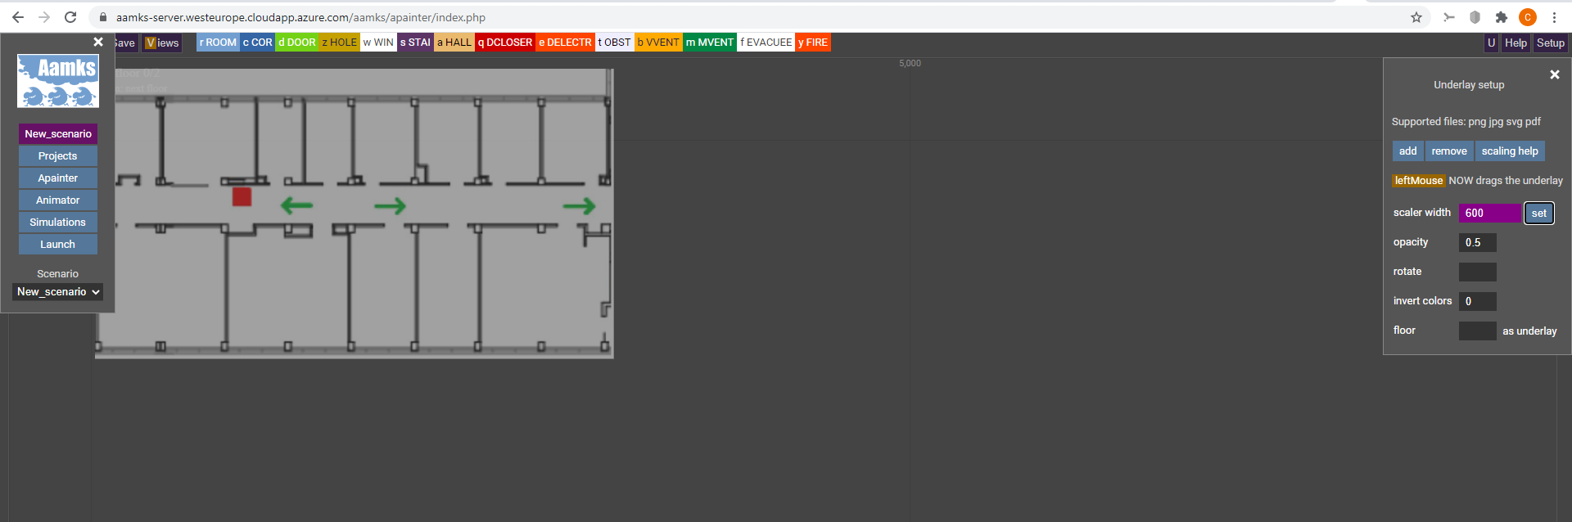The image size is (1572, 522).
Task: Focus the opacity input field
Action: pos(1477,242)
